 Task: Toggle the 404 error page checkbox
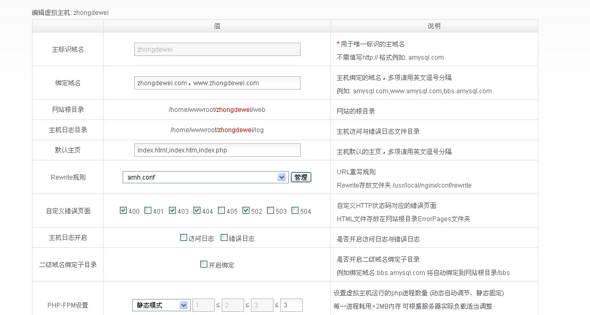197,211
